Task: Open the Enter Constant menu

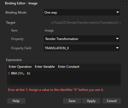Action: 69,67
